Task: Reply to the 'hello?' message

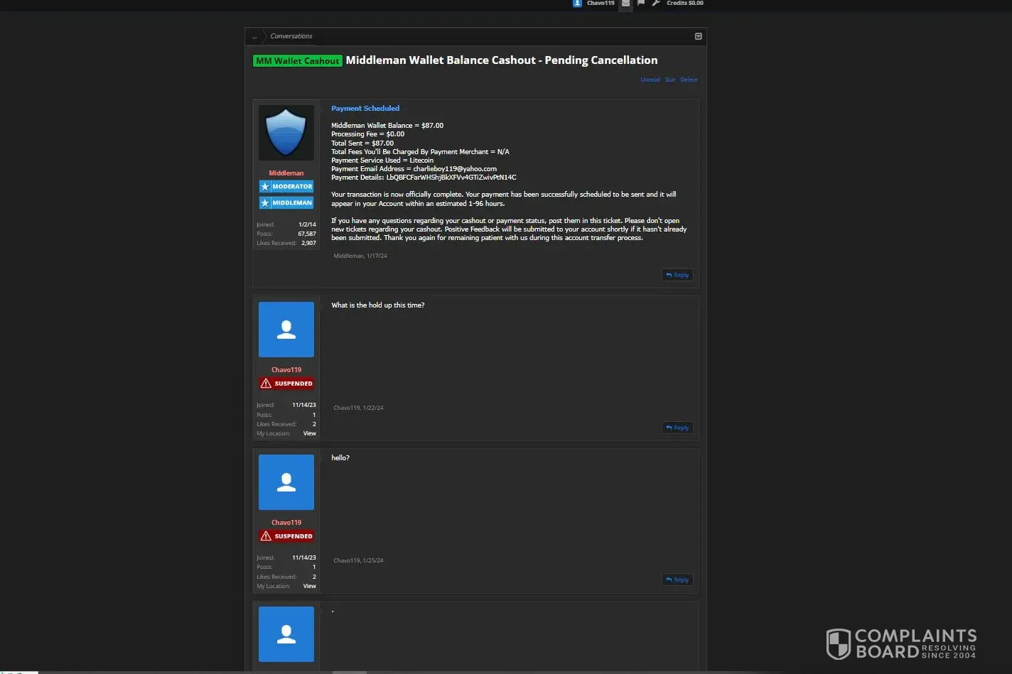Action: [677, 580]
